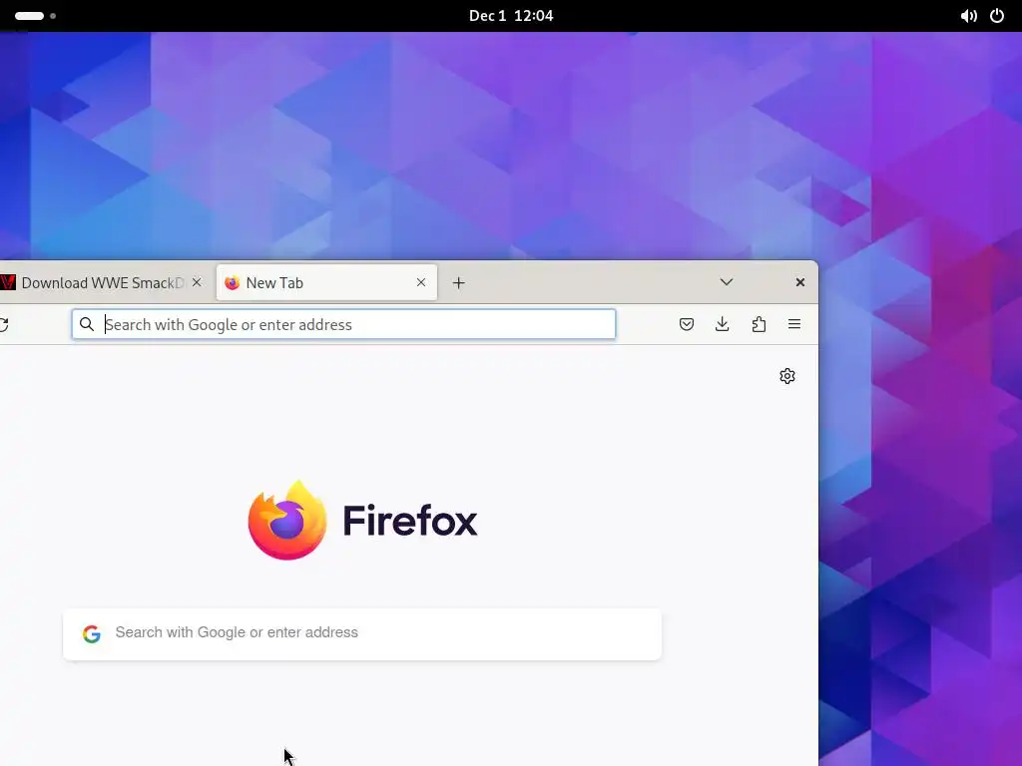
Task: Reload page with the refresh icon
Action: coord(3,324)
